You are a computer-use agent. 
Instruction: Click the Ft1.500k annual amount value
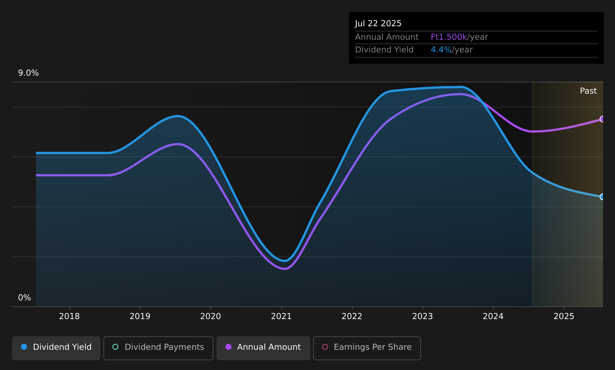pos(449,37)
